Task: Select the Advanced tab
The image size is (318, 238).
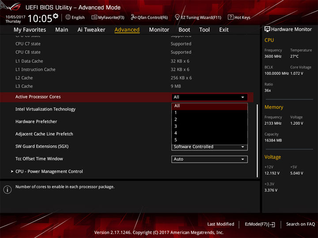Action: pyautogui.click(x=127, y=30)
